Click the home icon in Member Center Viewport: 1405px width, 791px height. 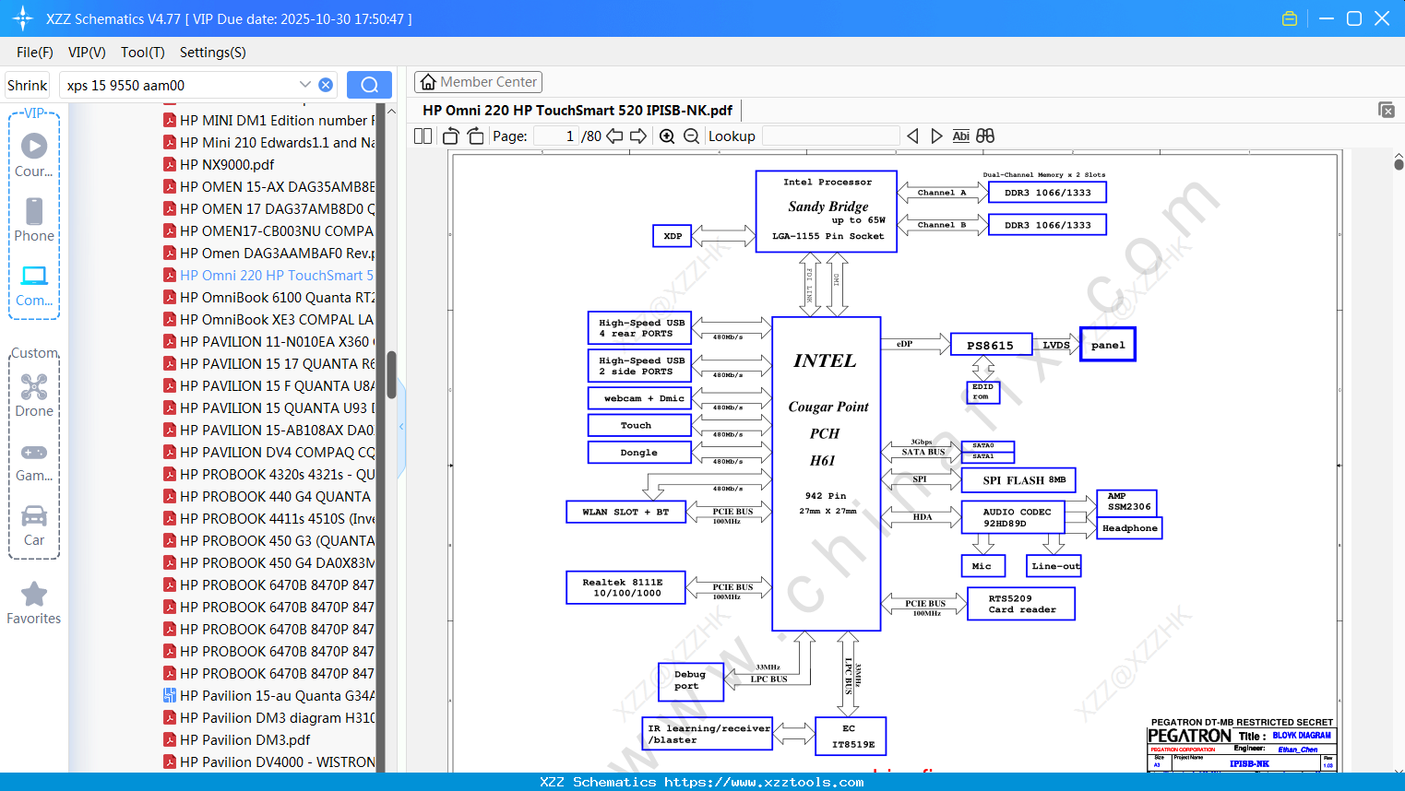[x=428, y=82]
